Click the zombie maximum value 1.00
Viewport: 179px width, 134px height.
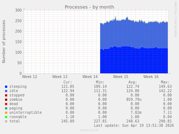167,100
